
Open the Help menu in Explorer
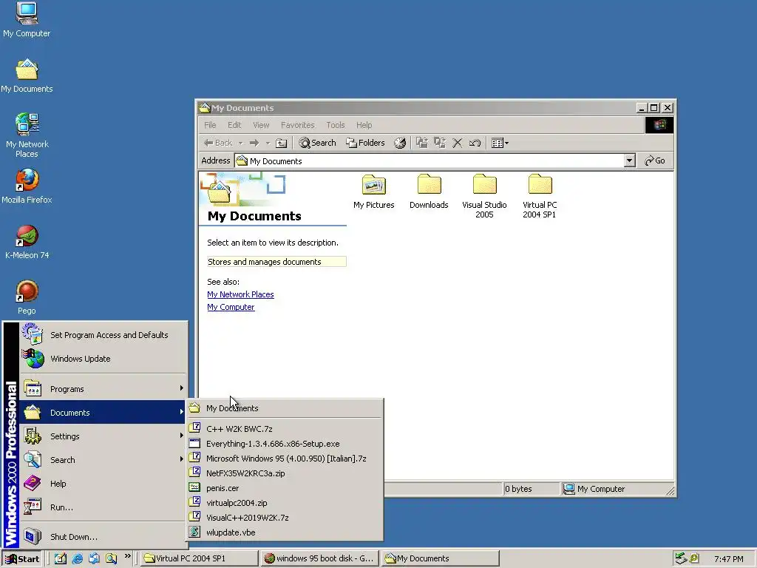click(364, 125)
